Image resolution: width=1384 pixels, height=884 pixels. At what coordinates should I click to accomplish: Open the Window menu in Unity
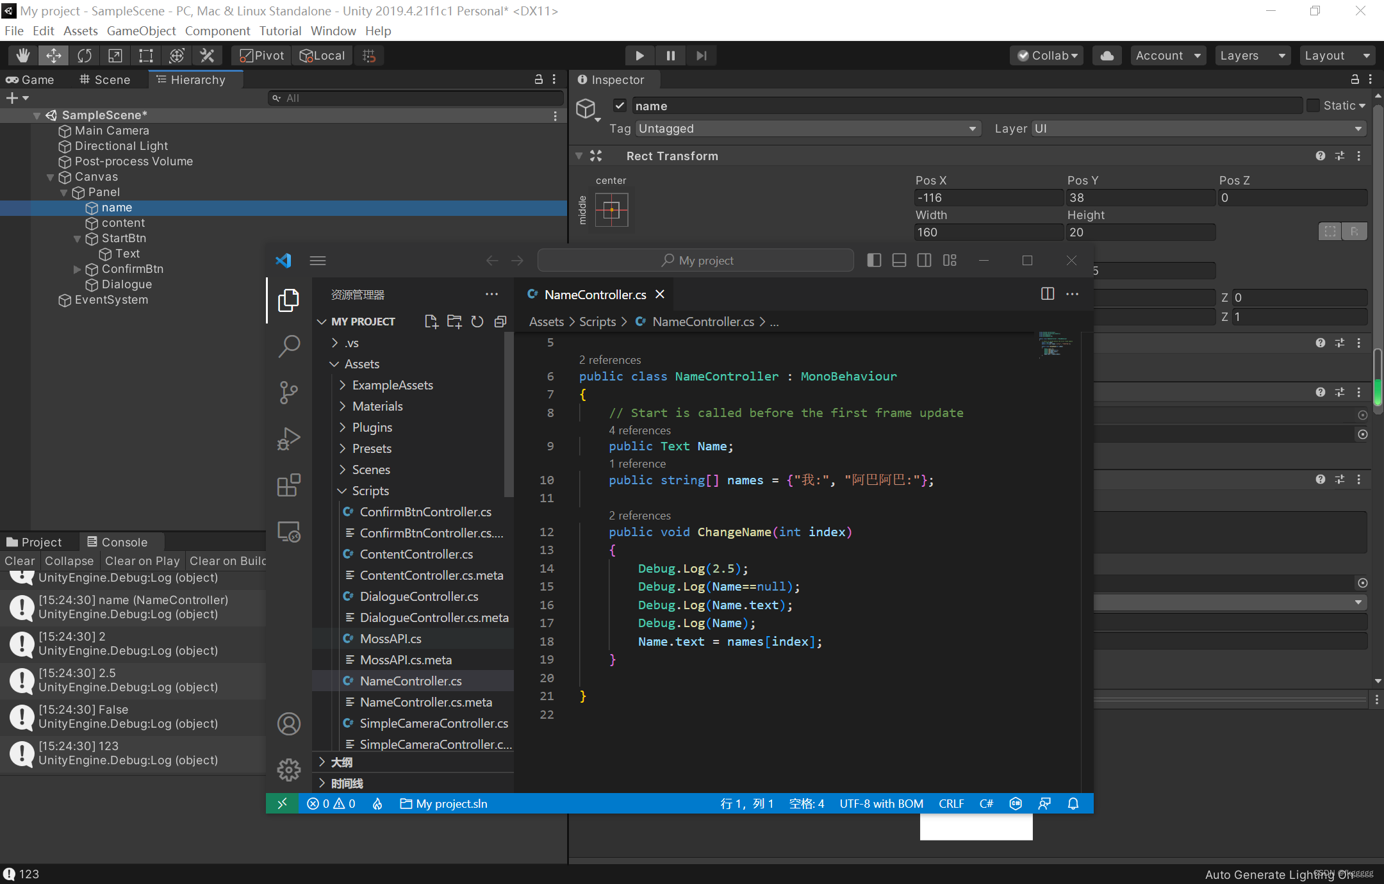coord(333,31)
